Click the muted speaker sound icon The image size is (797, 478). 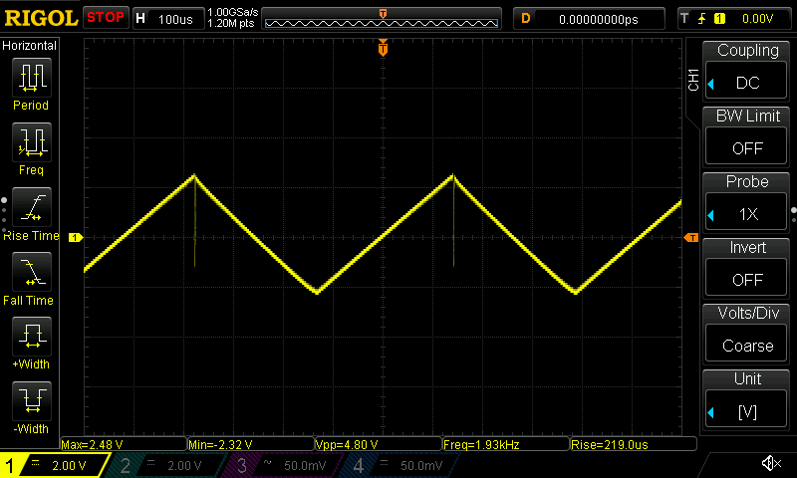pos(771,463)
